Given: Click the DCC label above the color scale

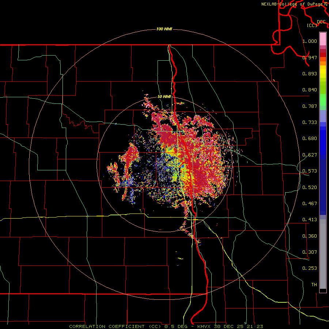Looking at the screenshot, I should [321, 22].
